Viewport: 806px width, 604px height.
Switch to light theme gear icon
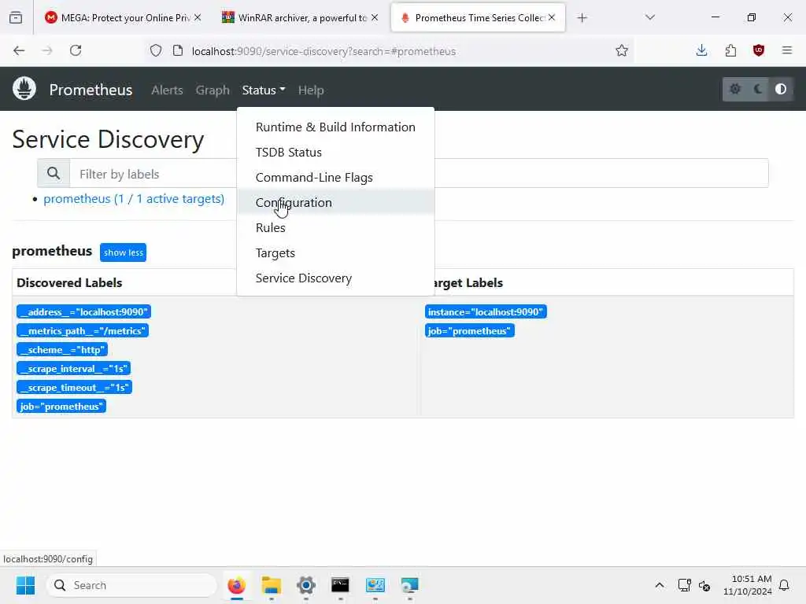pos(735,89)
